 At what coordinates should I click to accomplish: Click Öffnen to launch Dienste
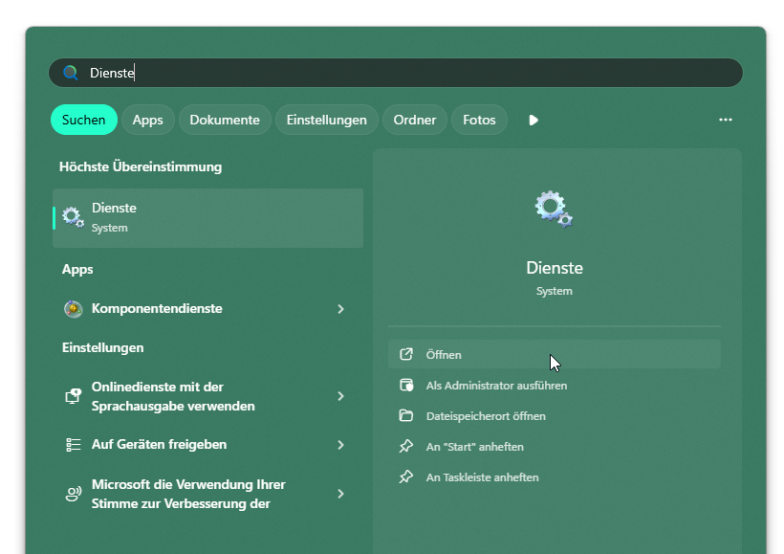555,354
